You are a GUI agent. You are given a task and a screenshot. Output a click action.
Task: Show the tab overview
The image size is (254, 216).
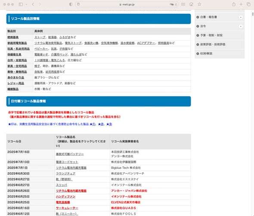click(x=248, y=4)
